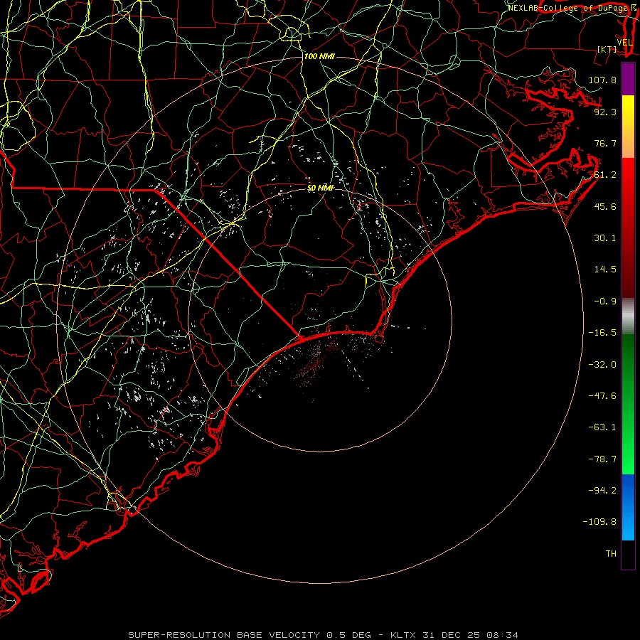
Task: Select the 30.1 velocity scale value
Action: pos(605,238)
